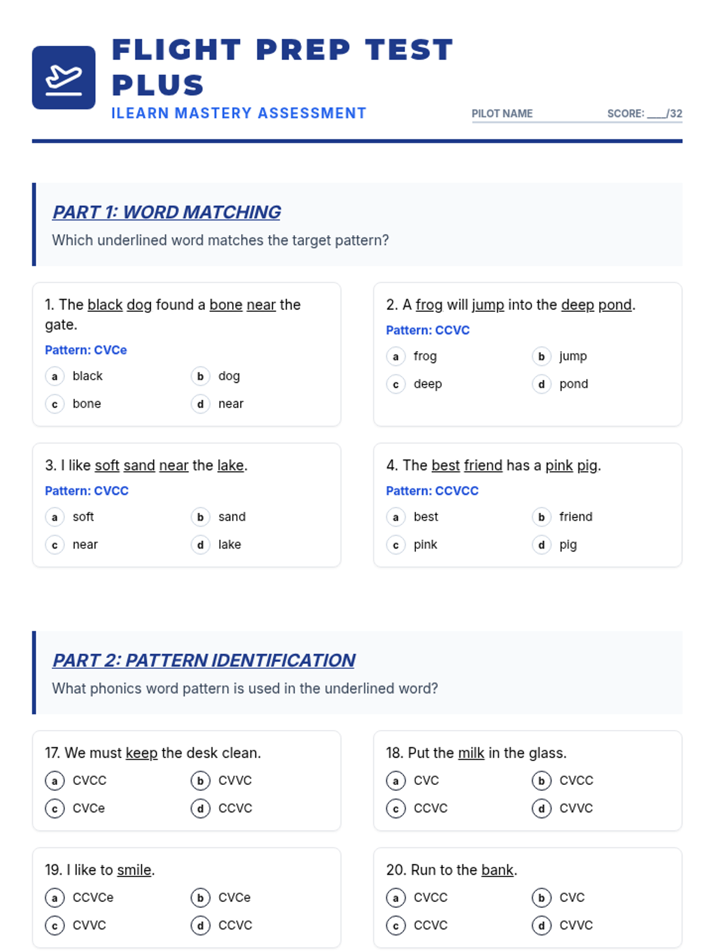Click the Part 2: Pattern Identification heading
The width and height of the screenshot is (714, 952).
tap(203, 660)
